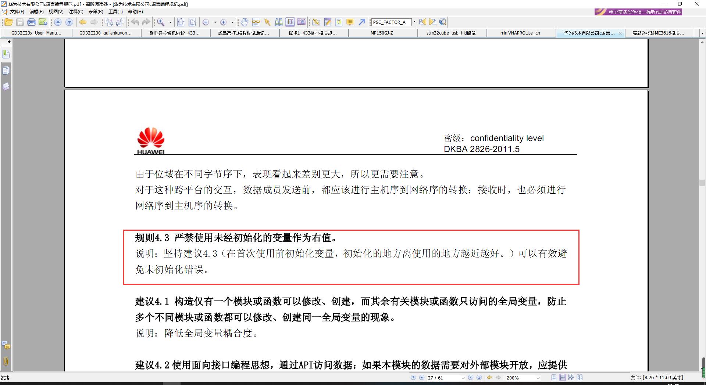Select the Text Selection tool
706x385 pixels.
pos(290,22)
